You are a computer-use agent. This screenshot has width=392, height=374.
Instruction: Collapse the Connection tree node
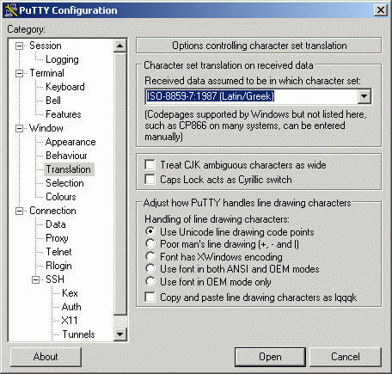coord(20,211)
